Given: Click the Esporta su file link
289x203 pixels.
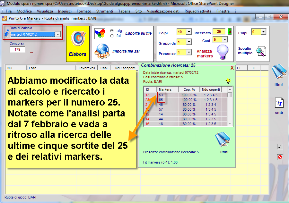Looking at the screenshot, I should click(138, 33).
